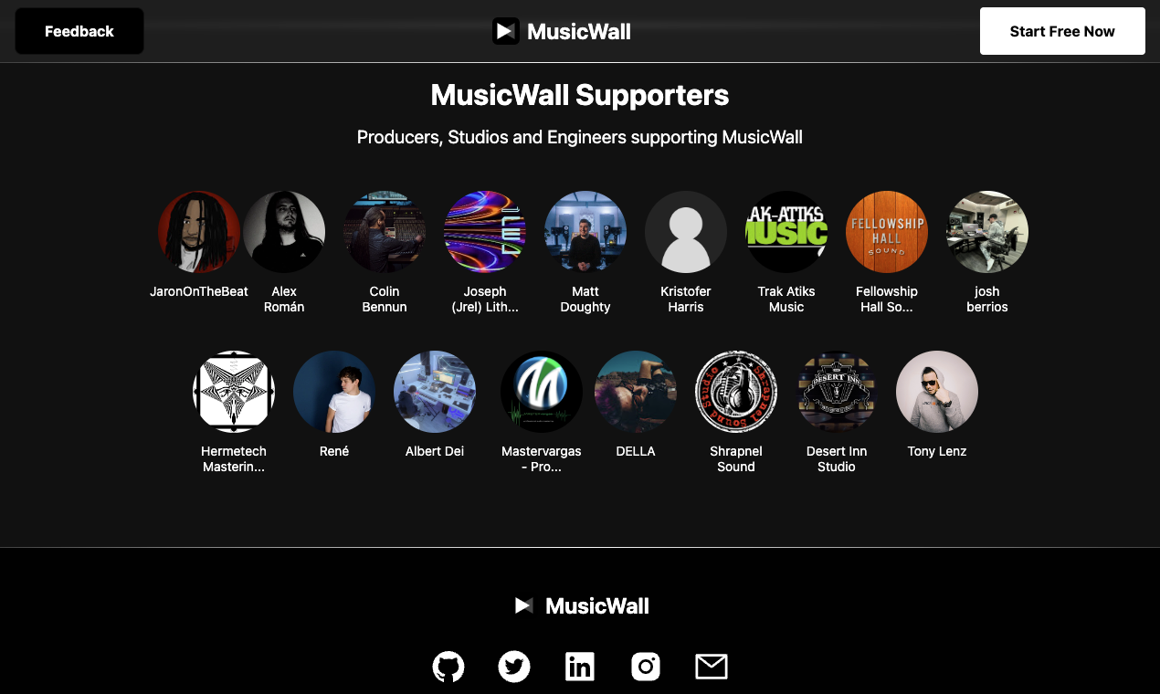This screenshot has height=694, width=1160.
Task: Open Kristofer Harris's placeholder avatar
Action: (x=686, y=232)
